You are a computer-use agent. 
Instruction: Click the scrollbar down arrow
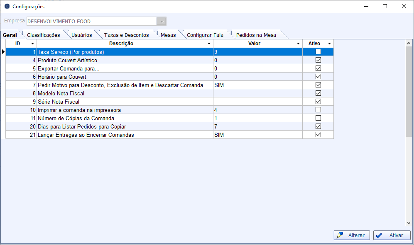pyautogui.click(x=409, y=223)
